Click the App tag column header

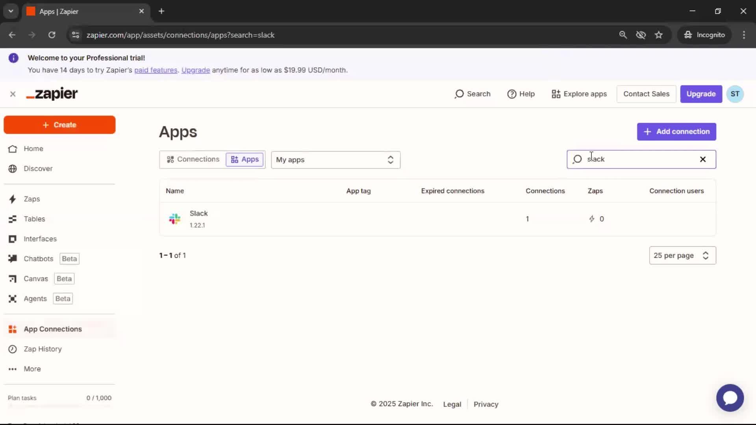pyautogui.click(x=358, y=191)
